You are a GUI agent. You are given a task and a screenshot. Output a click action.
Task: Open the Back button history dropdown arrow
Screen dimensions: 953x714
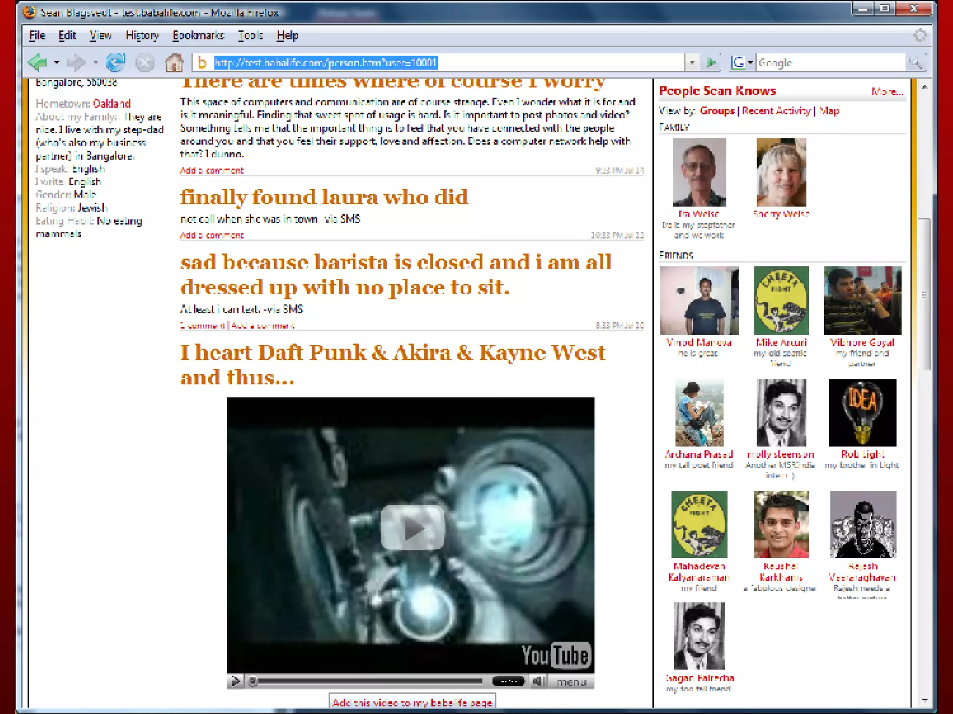(57, 62)
